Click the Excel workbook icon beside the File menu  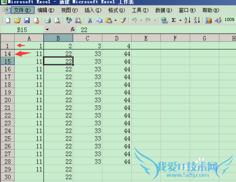click(7, 10)
